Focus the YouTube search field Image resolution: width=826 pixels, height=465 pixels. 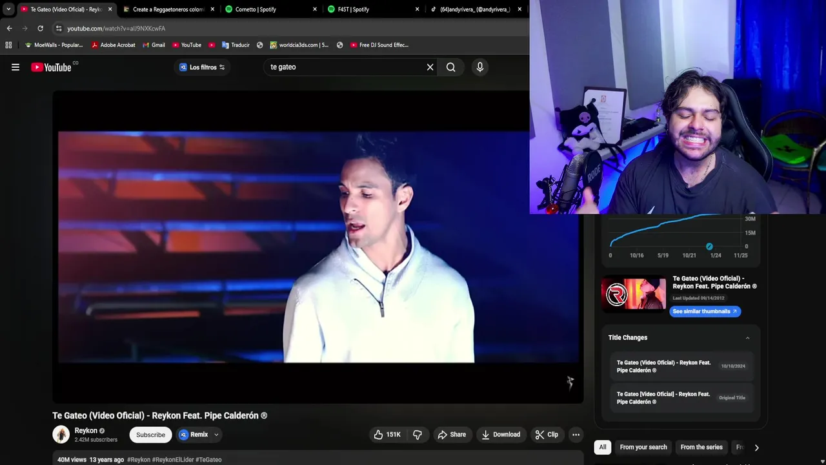[345, 67]
